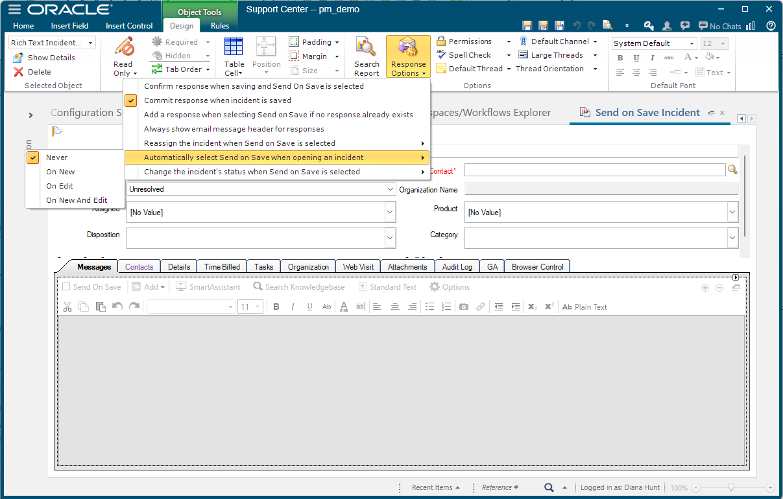This screenshot has height=499, width=783.
Task: Click the Cut scissors icon in editor
Action: pyautogui.click(x=67, y=307)
